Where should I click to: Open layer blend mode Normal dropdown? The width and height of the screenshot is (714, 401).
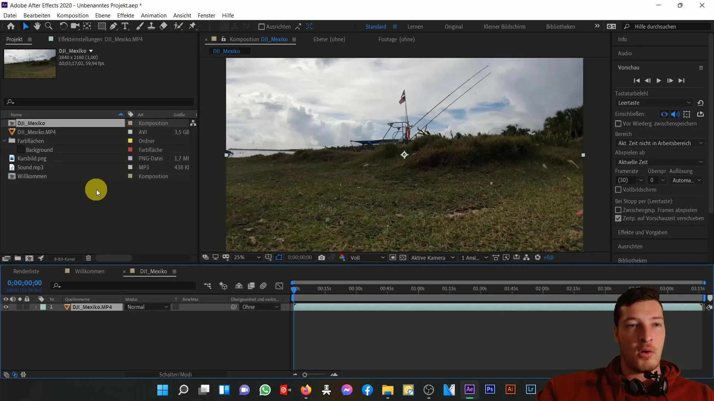[x=148, y=307]
